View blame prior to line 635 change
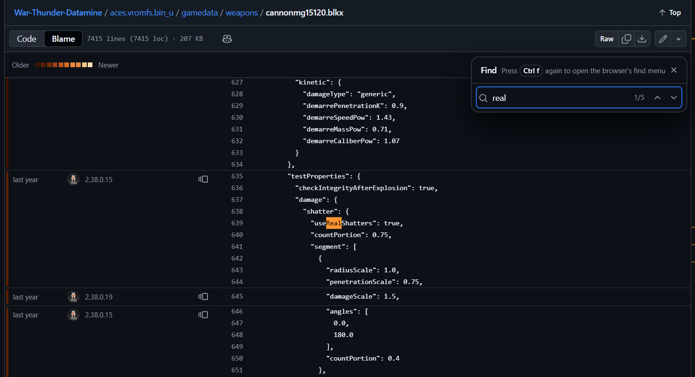The height and width of the screenshot is (377, 695). point(203,179)
